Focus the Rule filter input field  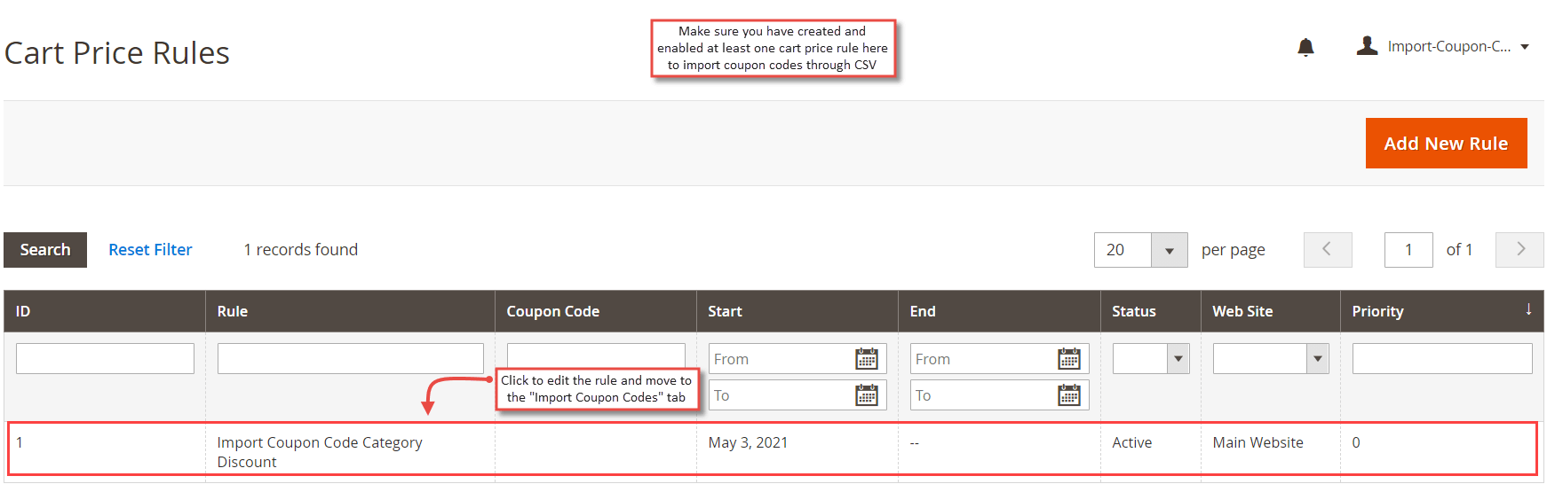350,359
